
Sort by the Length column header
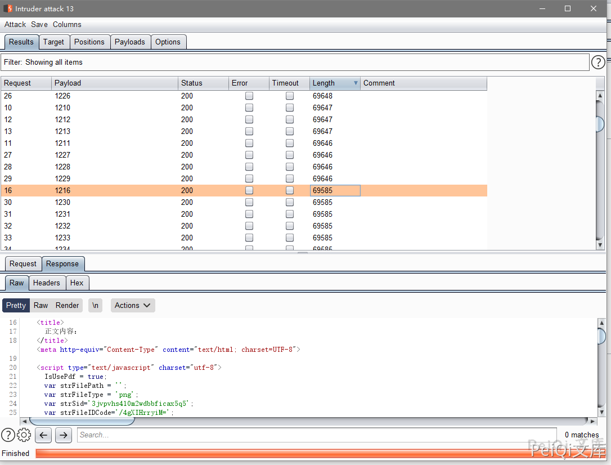click(x=332, y=83)
